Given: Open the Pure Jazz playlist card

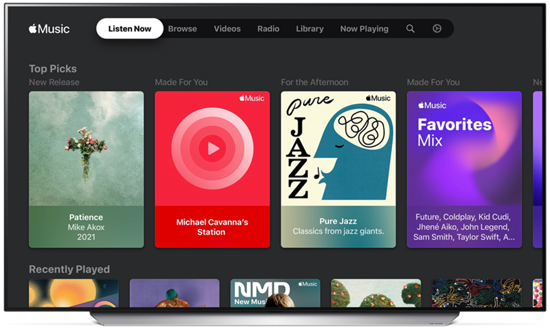Looking at the screenshot, I should click(x=338, y=169).
